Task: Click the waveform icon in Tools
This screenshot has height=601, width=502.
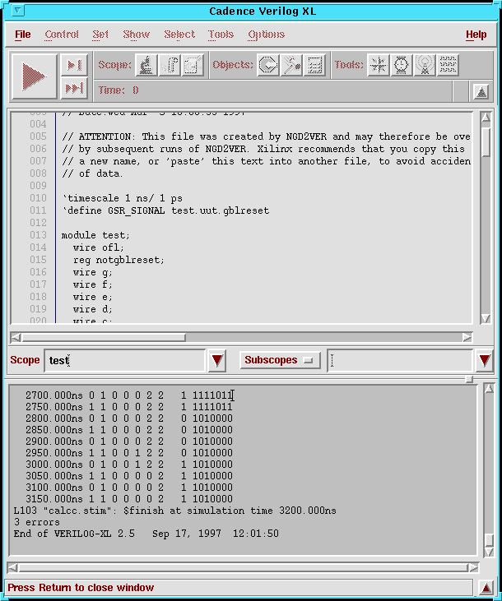Action: click(448, 65)
